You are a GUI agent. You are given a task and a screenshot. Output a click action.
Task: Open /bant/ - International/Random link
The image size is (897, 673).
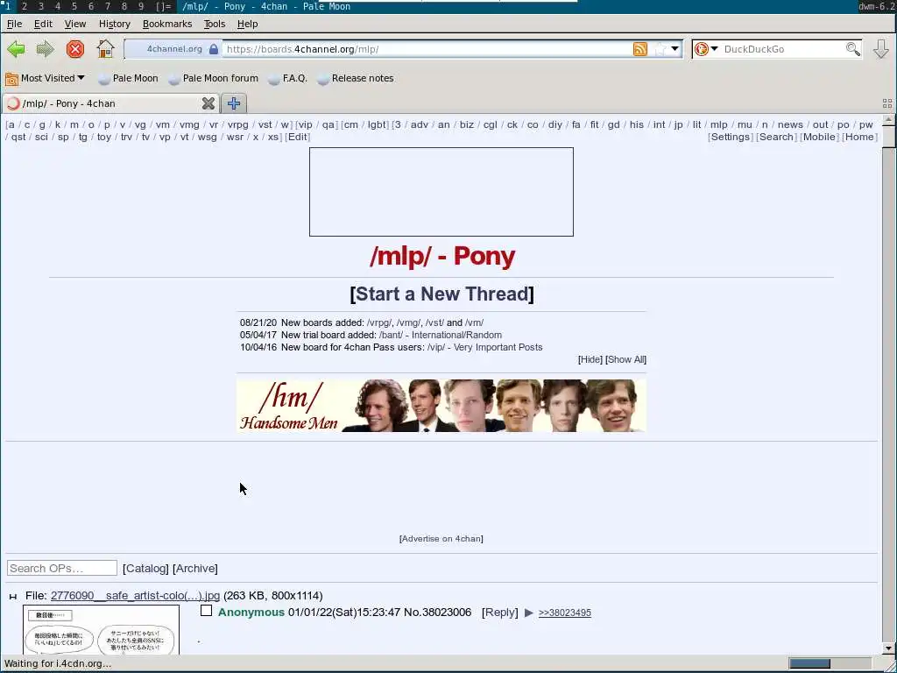(441, 335)
